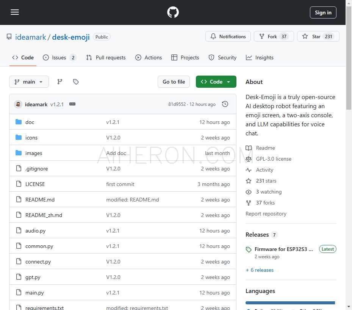The height and width of the screenshot is (310, 352).
Task: Click ideamark's avatar image
Action: [x=18, y=104]
